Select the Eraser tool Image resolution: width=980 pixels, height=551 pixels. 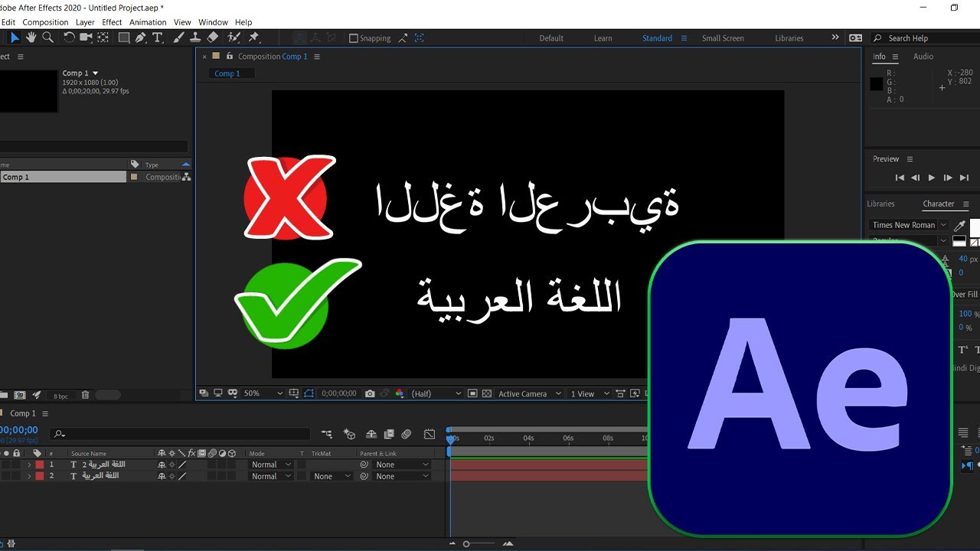(x=213, y=37)
